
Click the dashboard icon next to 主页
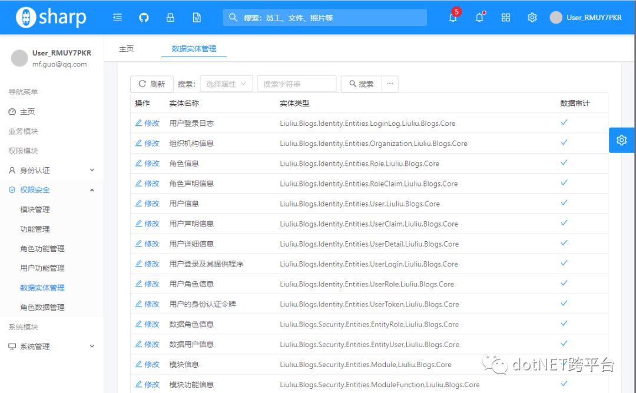click(12, 112)
